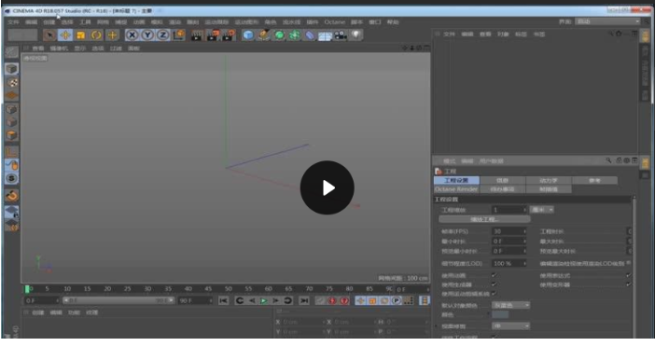Select Edges mode icon in left palette
The width and height of the screenshot is (655, 360).
12,122
